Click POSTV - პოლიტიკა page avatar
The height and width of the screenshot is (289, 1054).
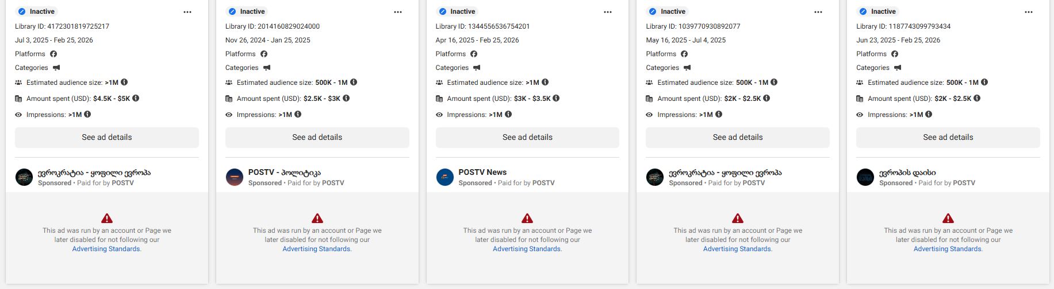[235, 177]
